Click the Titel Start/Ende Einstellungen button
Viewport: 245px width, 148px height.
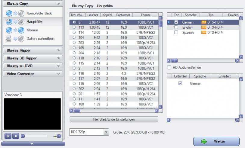(x=114, y=119)
